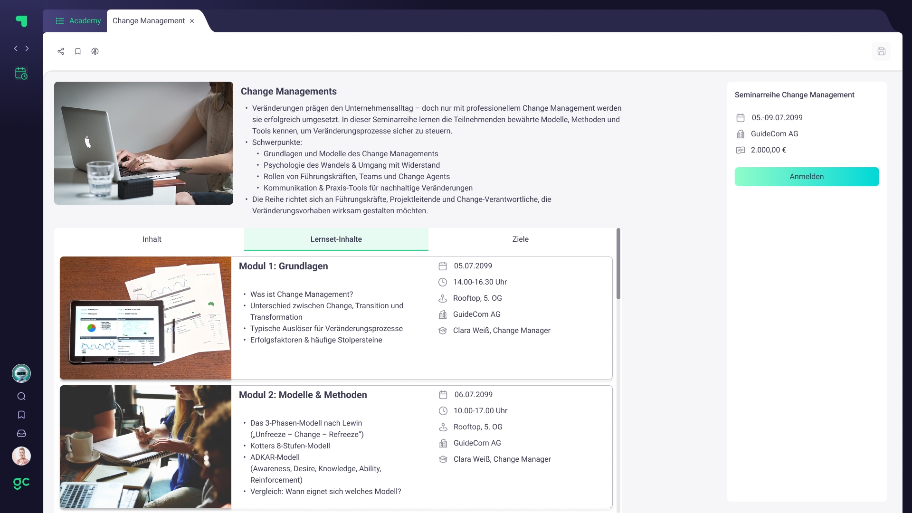The width and height of the screenshot is (912, 513).
Task: Bookmark this seminar via toolbar bookmark icon
Action: point(78,51)
